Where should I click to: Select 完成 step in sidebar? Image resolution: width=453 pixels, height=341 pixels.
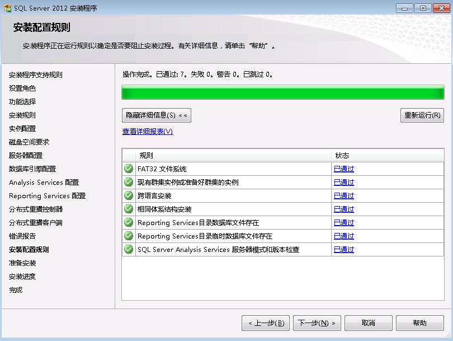click(16, 290)
